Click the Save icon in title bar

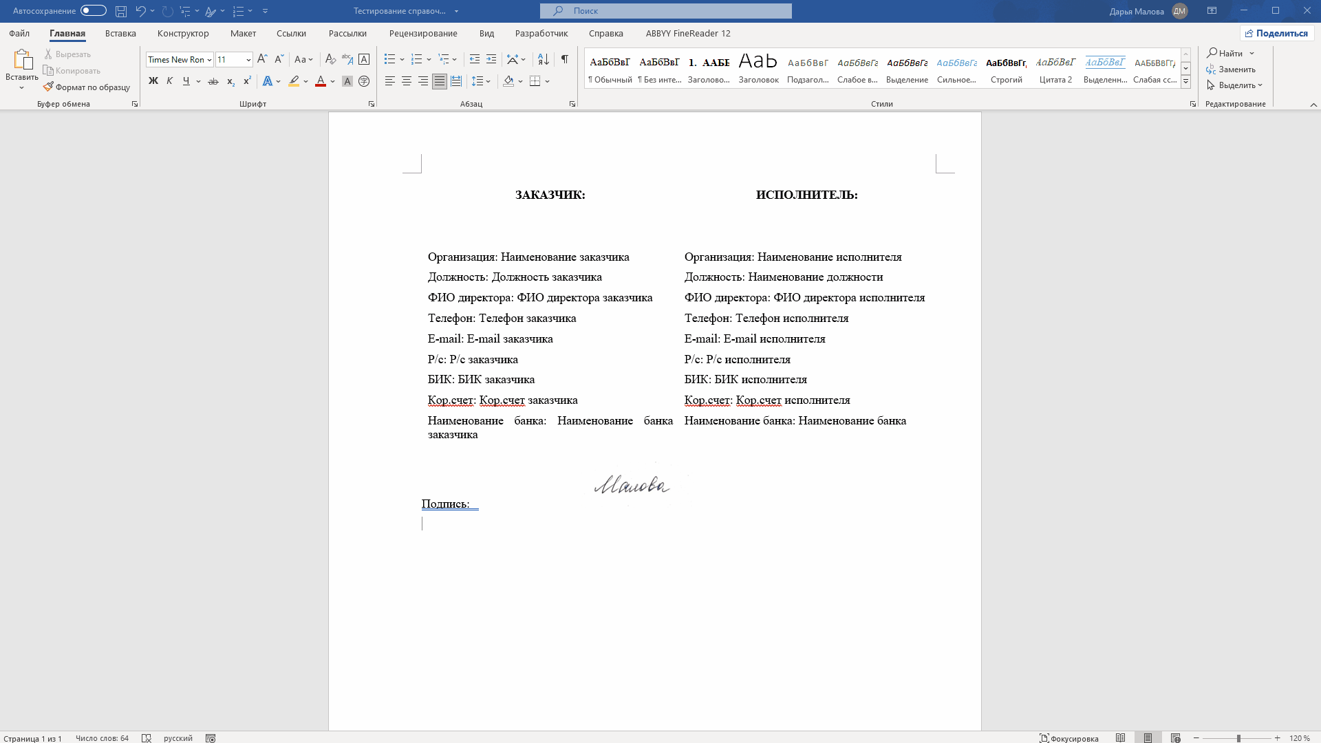tap(121, 11)
